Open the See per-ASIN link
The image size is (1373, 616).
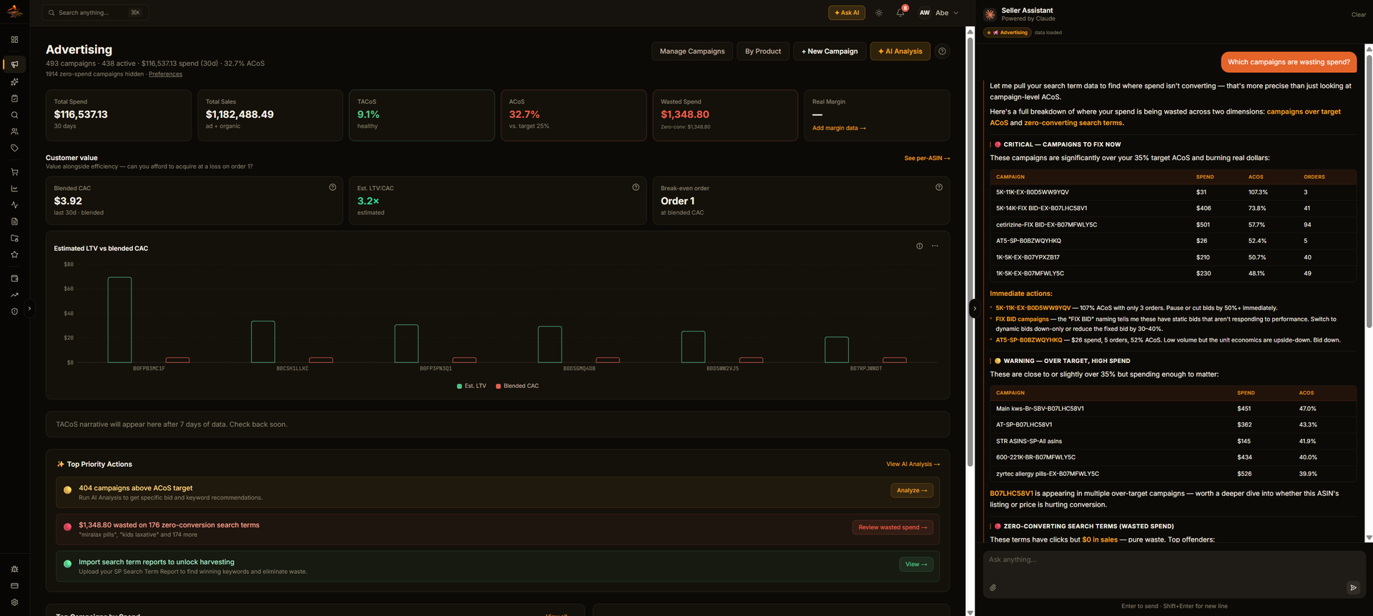click(x=927, y=158)
